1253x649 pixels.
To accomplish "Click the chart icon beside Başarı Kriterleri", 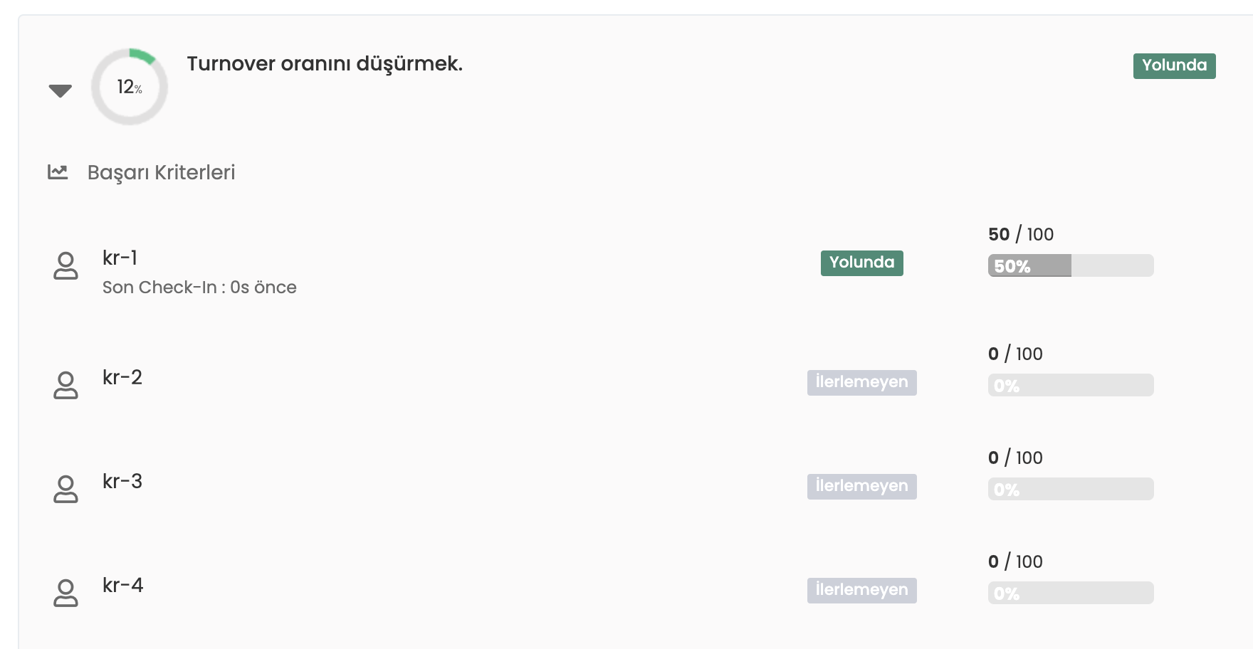I will click(58, 172).
